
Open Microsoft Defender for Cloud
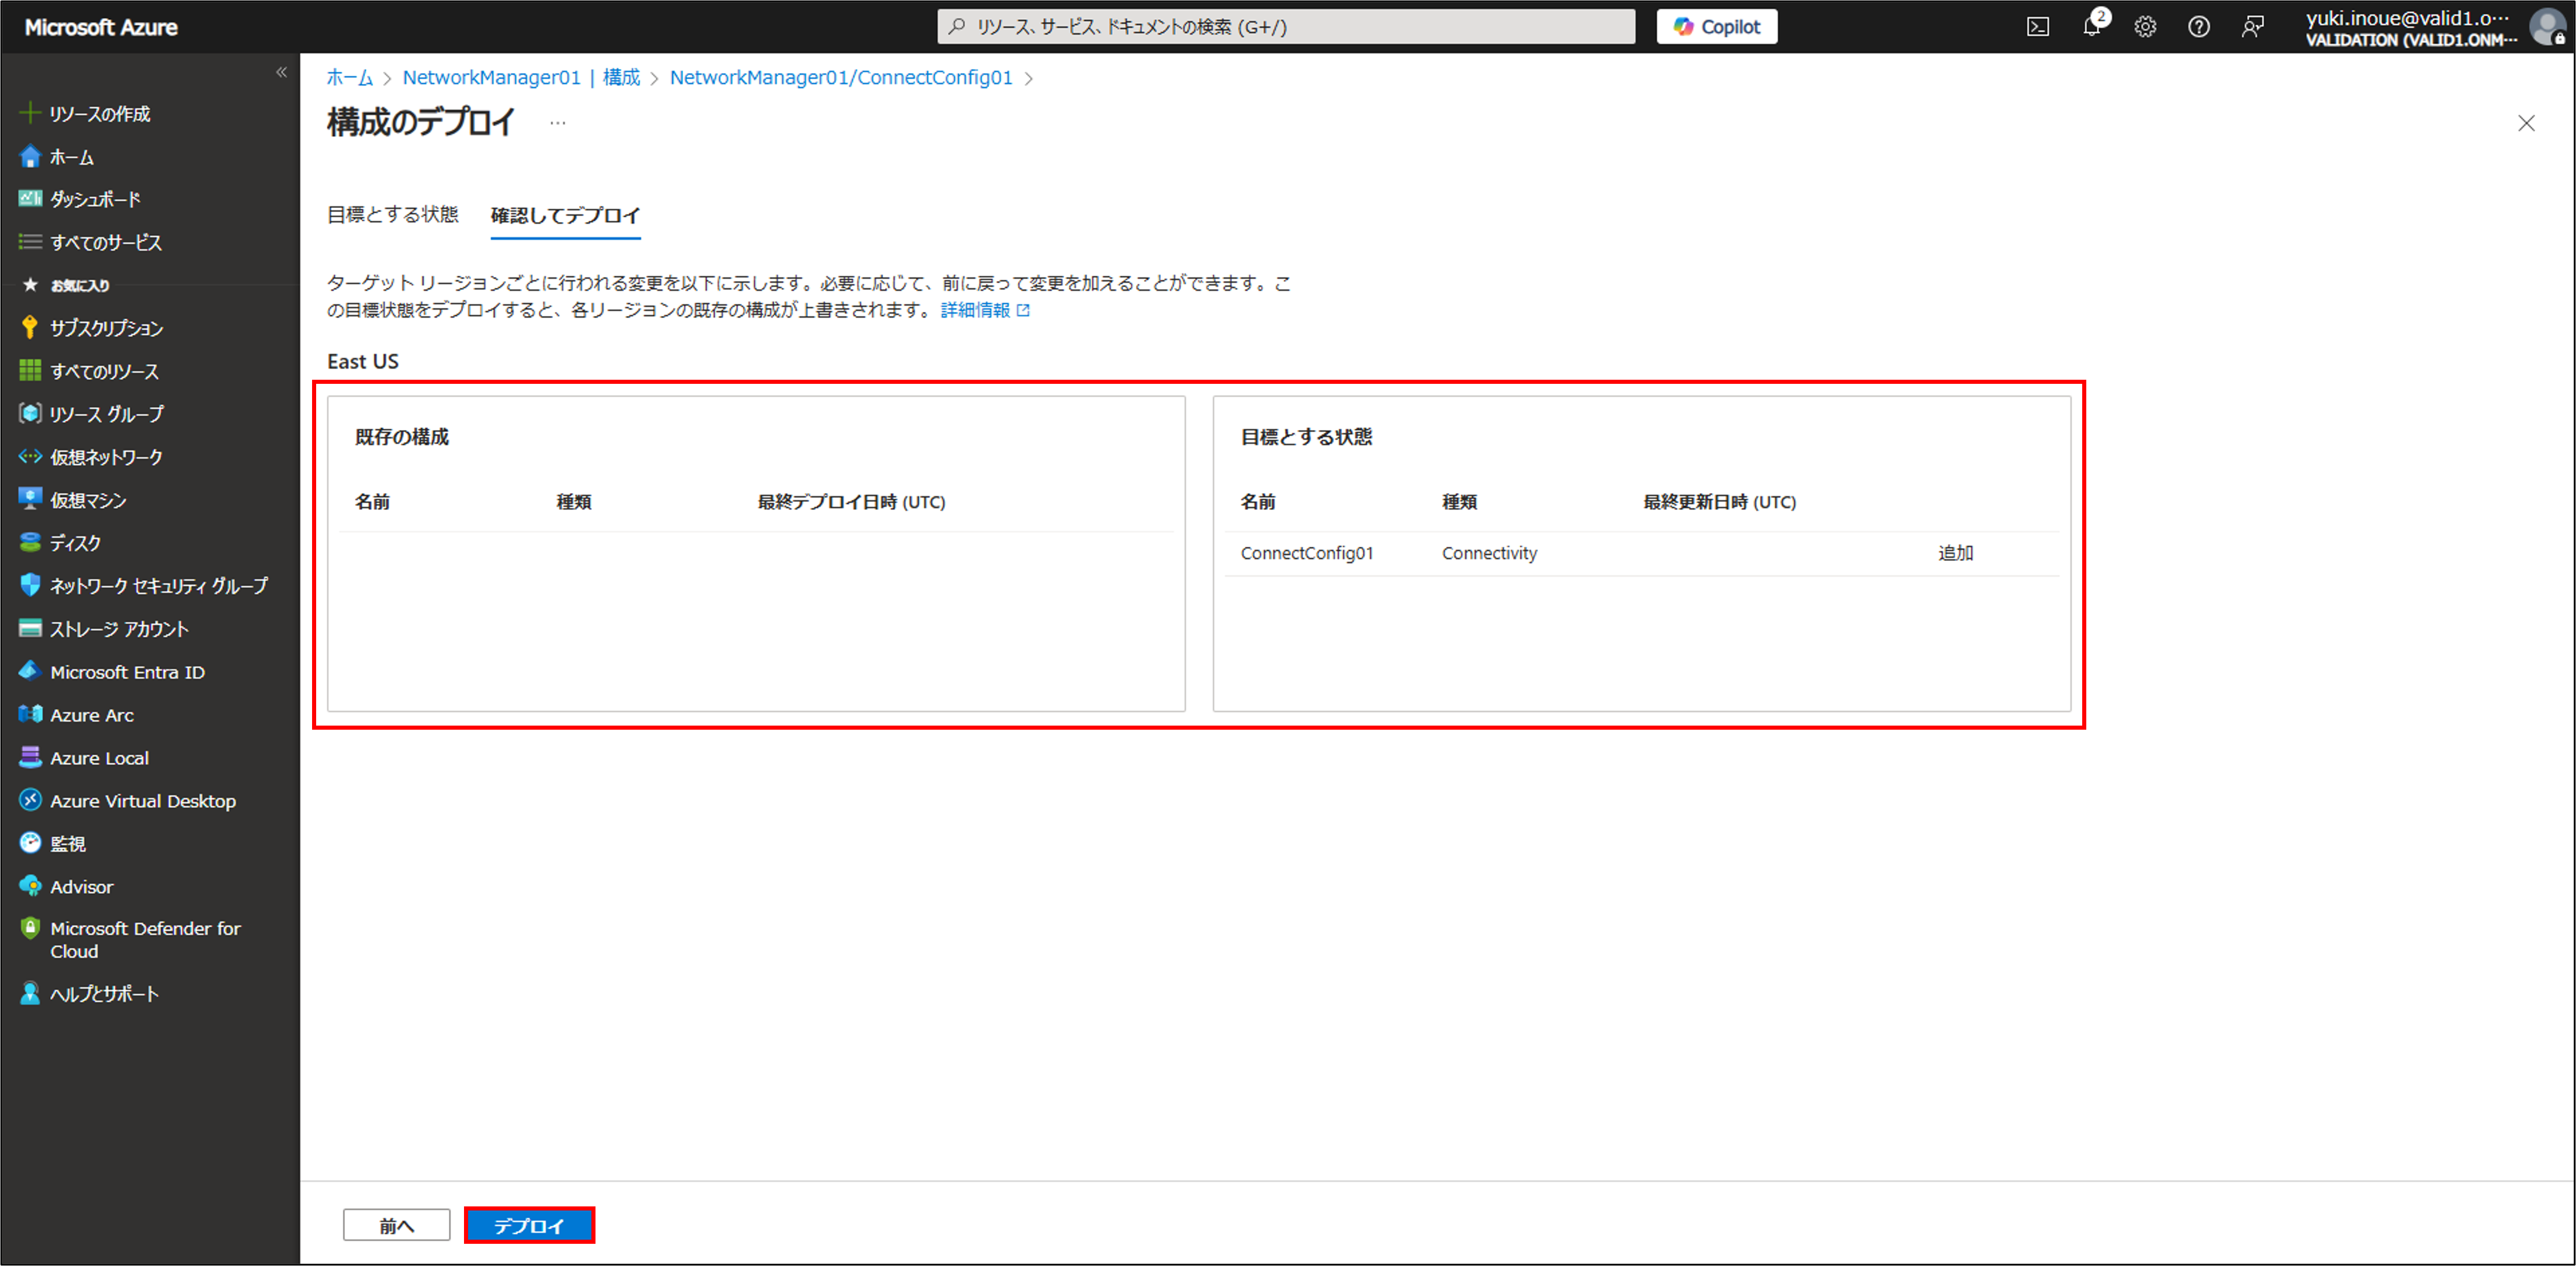[145, 939]
